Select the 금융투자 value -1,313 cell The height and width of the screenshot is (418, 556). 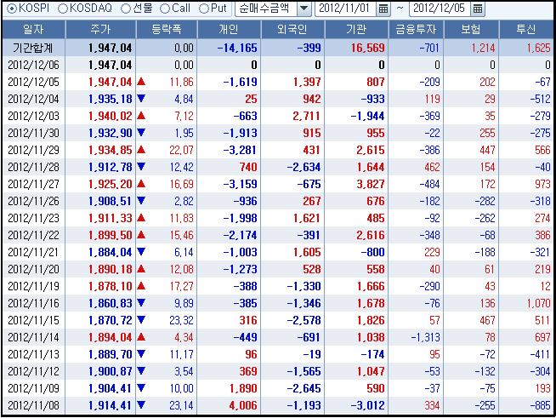(426, 337)
